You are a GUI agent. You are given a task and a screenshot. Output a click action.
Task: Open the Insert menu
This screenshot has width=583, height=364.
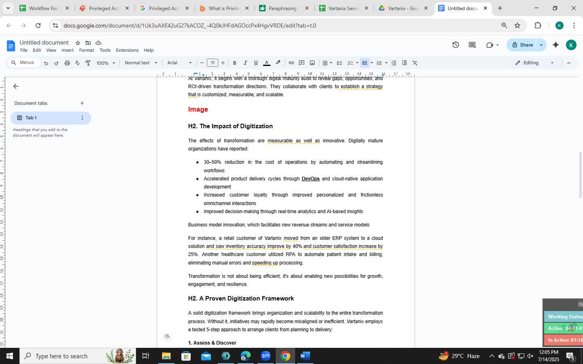click(68, 50)
